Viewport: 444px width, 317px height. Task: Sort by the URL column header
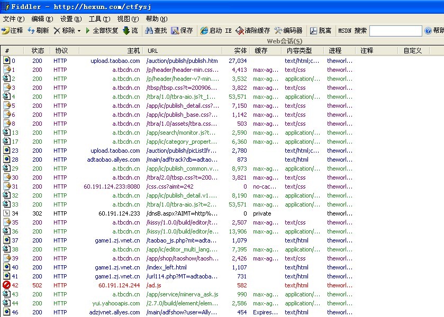coord(183,51)
